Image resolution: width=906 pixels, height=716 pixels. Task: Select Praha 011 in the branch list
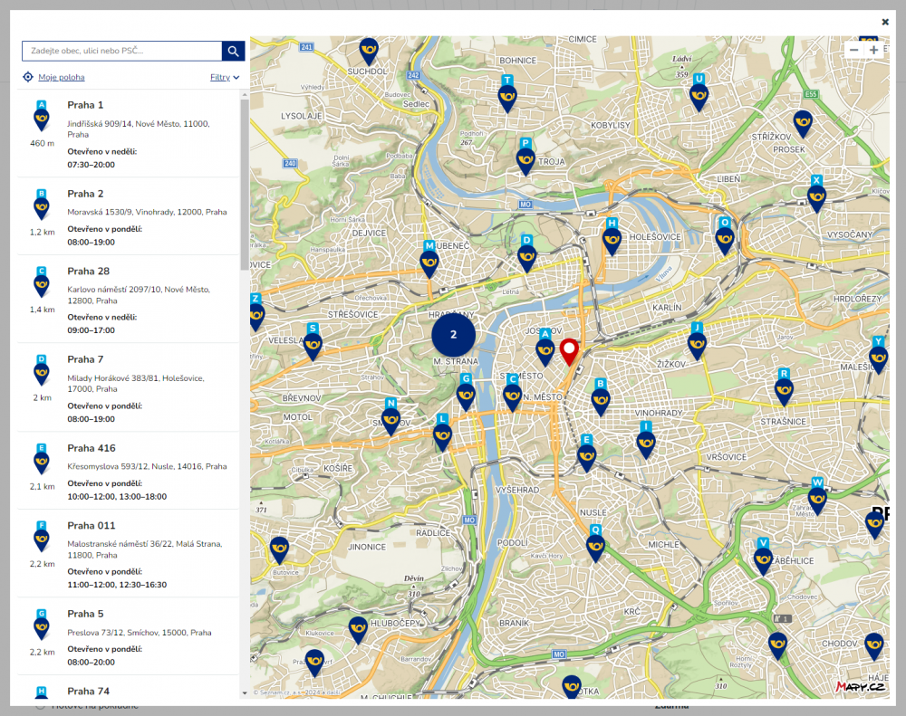(129, 553)
